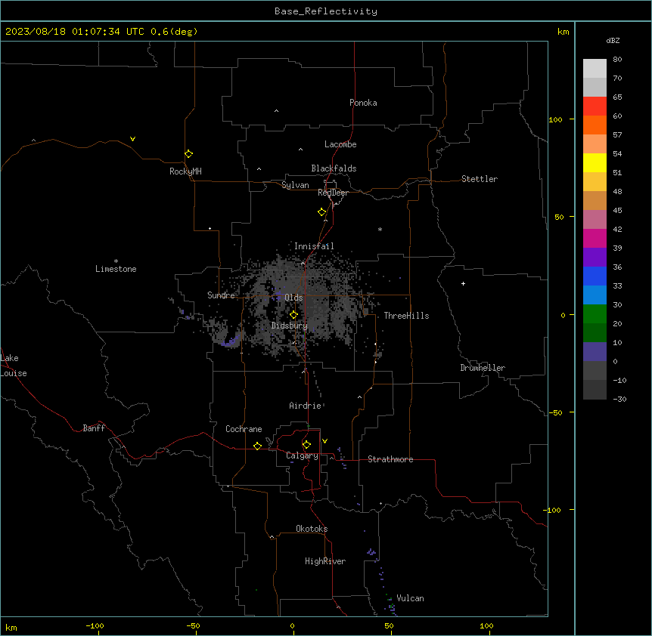
Task: Click the ThreeHills town label
Action: [x=406, y=316]
